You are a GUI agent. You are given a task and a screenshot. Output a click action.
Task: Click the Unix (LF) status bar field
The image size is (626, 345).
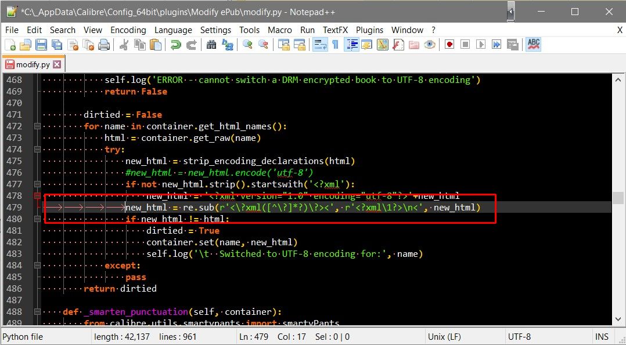[444, 337]
